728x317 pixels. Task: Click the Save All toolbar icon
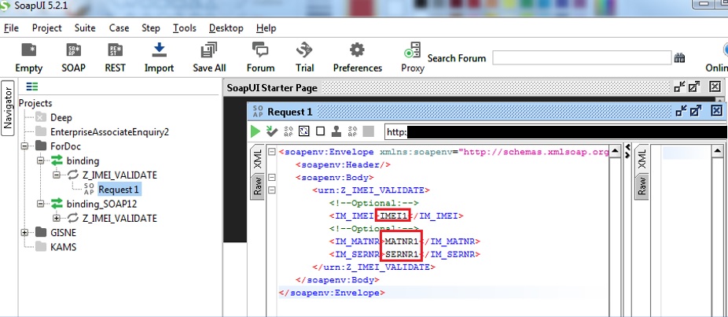[209, 51]
